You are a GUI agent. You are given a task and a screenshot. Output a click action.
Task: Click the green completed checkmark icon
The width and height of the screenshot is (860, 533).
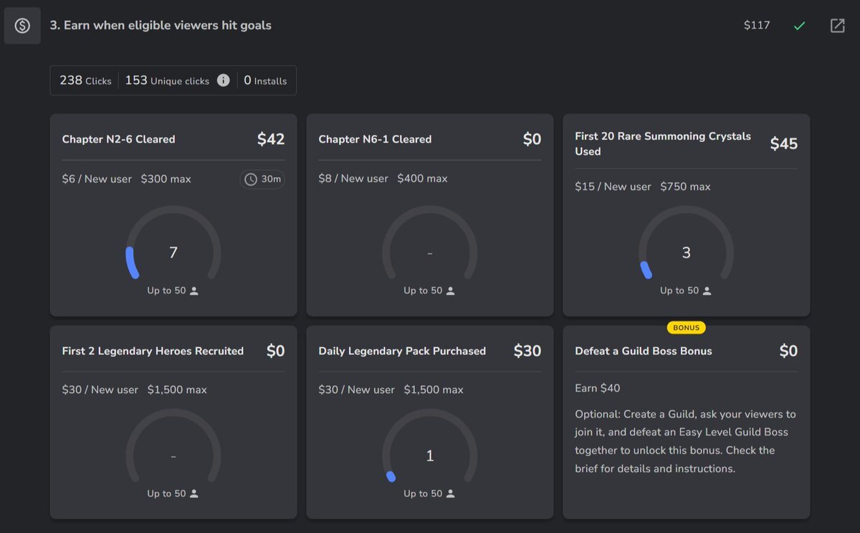tap(800, 26)
